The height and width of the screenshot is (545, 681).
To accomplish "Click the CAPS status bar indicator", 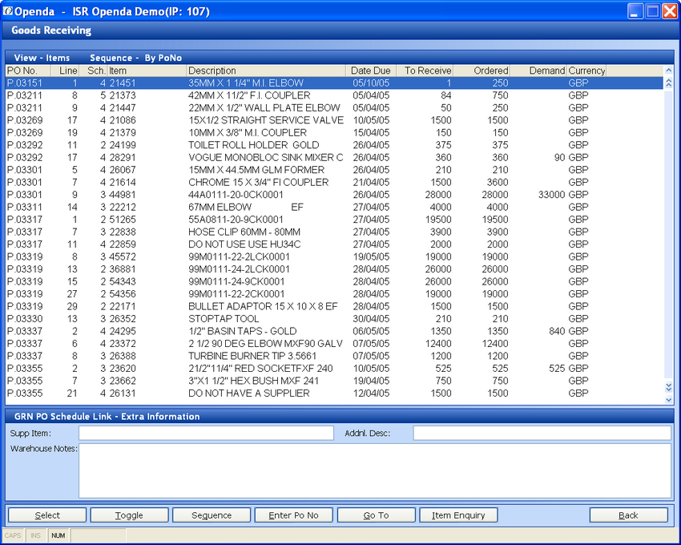I will click(13, 535).
